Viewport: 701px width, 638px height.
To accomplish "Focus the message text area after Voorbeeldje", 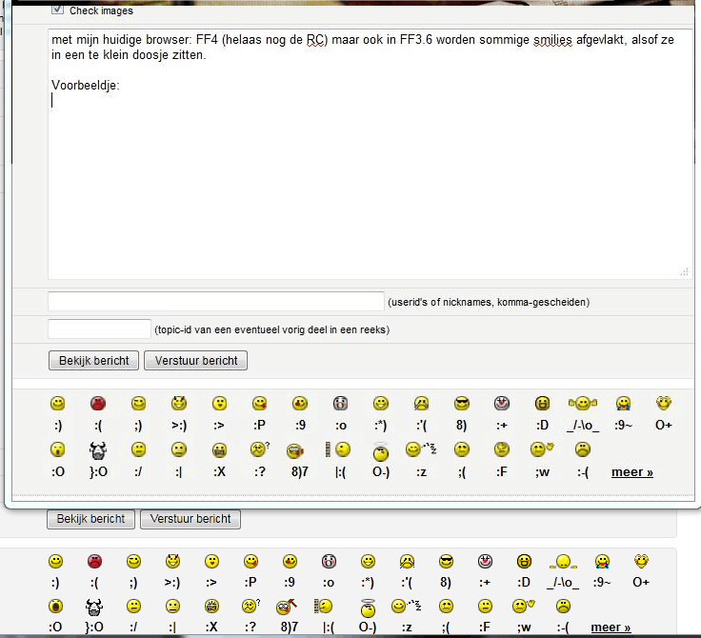I will [371, 154].
